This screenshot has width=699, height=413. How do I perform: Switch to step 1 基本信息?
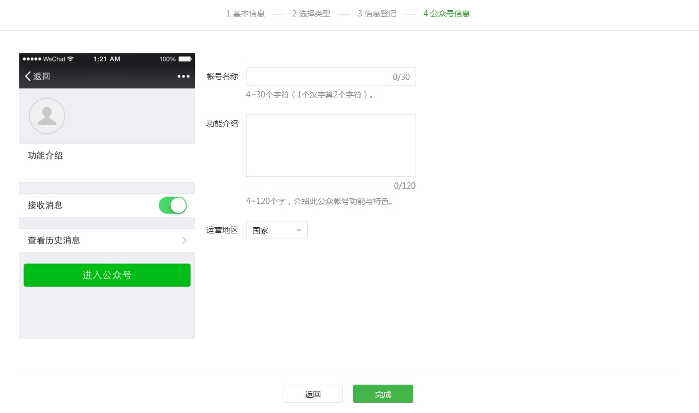tap(245, 13)
